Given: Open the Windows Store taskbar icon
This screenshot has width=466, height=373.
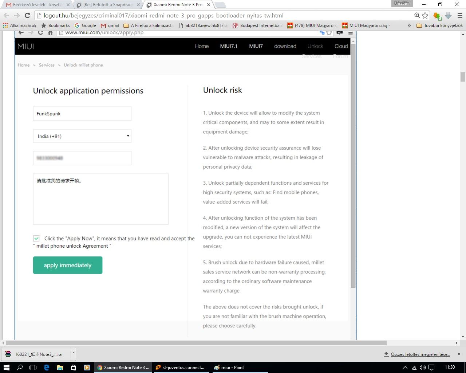Looking at the screenshot, I should pos(73,367).
